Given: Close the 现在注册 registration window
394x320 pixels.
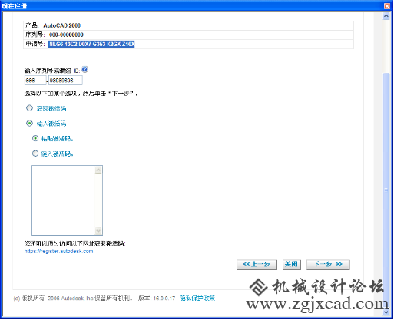Looking at the screenshot, I should click(x=387, y=6).
